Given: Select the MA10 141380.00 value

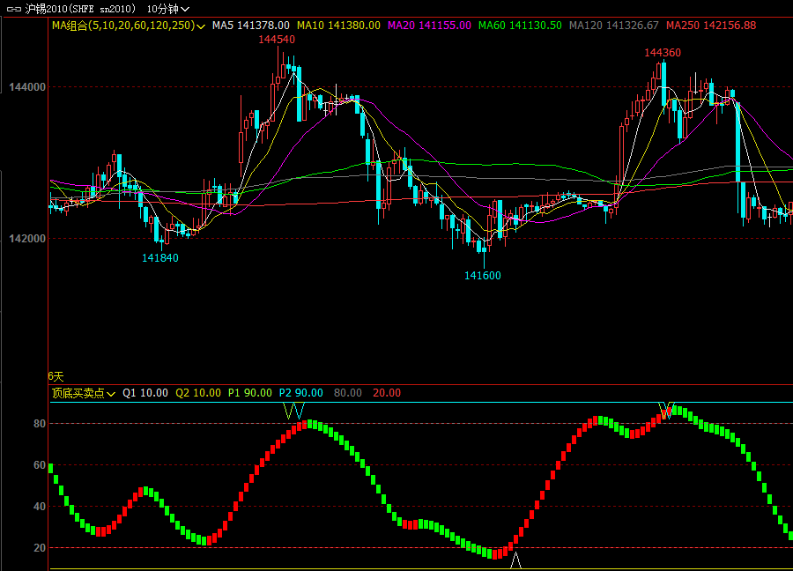Looking at the screenshot, I should point(338,26).
